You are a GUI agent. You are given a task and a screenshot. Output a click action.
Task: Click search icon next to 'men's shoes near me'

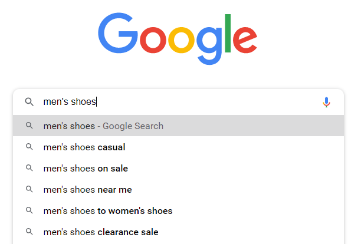coord(29,189)
